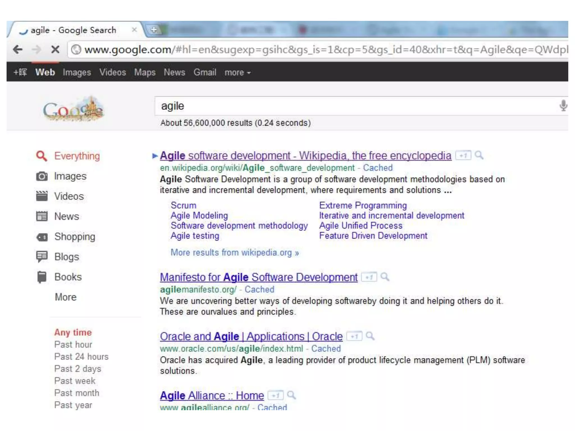Expand More search types in sidebar
Viewport: 575px width, 431px height.
tap(66, 297)
